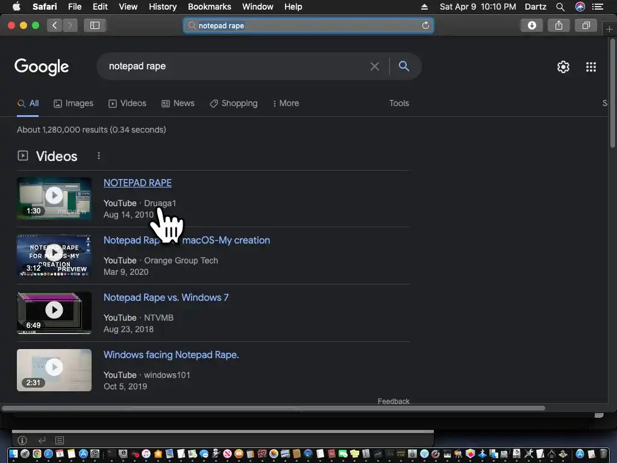
Task: Play the 2:31 video thumbnail
Action: (54, 370)
